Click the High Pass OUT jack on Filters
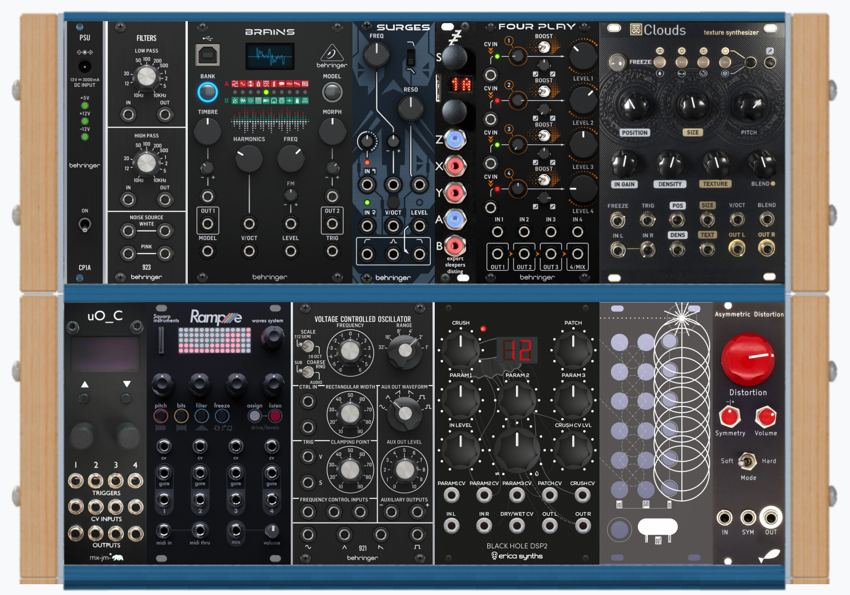Viewport: 850px width, 595px height. tap(165, 200)
